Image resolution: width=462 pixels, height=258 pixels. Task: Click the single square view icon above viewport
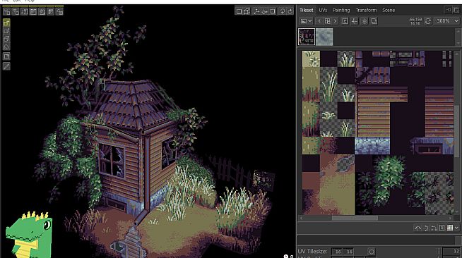[239, 11]
